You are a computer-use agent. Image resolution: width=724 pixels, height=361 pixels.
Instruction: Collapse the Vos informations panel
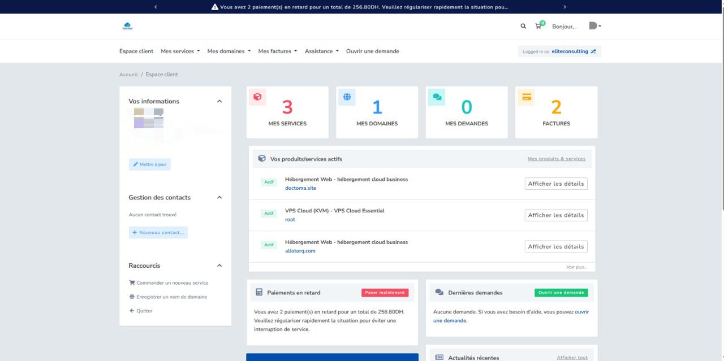point(219,102)
